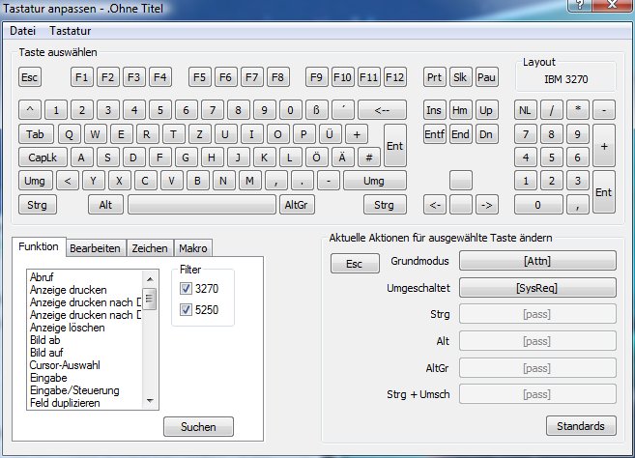This screenshot has width=635, height=458.
Task: Select the numpad plus key
Action: [x=604, y=145]
